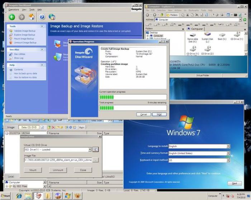Open the Explorer++ address dropdown arrow
This screenshot has width=251, height=200.
tap(240, 20)
